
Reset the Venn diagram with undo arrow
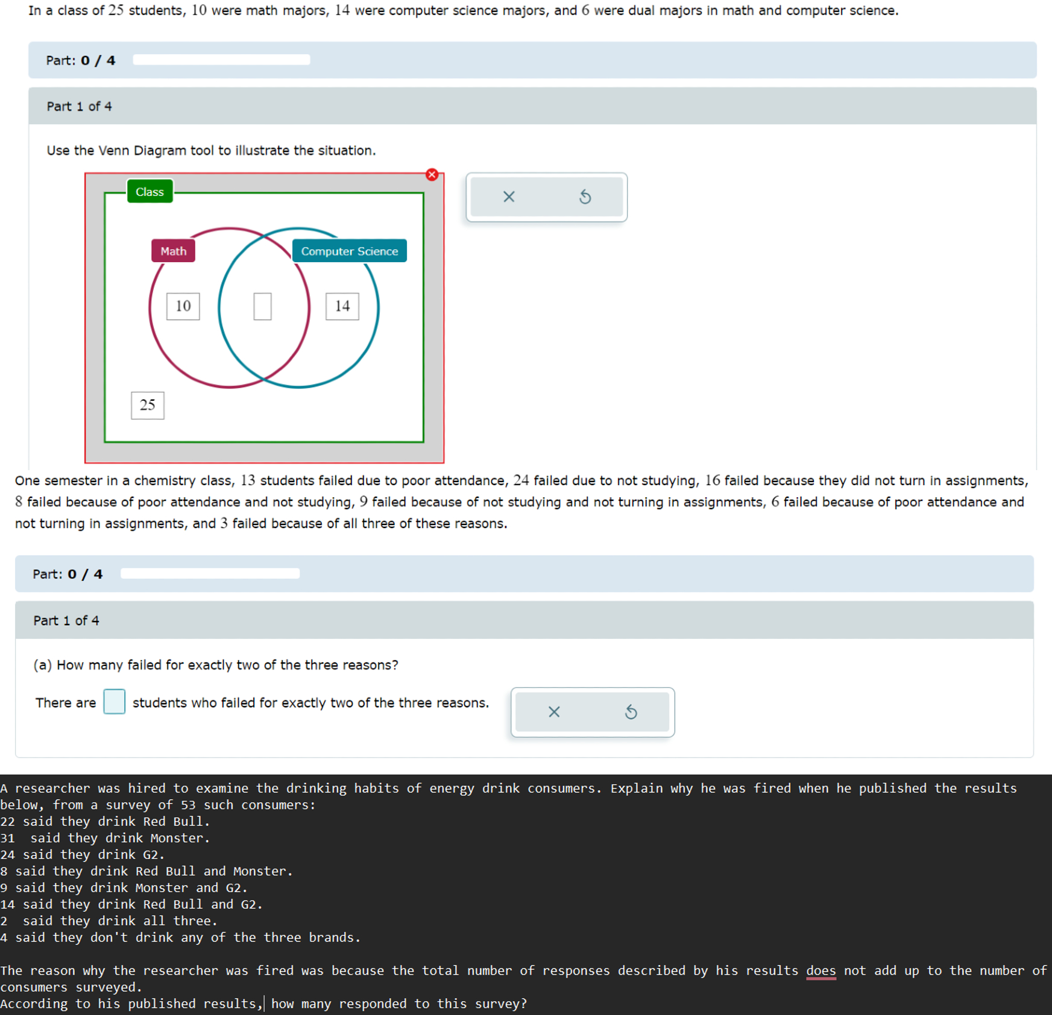click(x=585, y=196)
